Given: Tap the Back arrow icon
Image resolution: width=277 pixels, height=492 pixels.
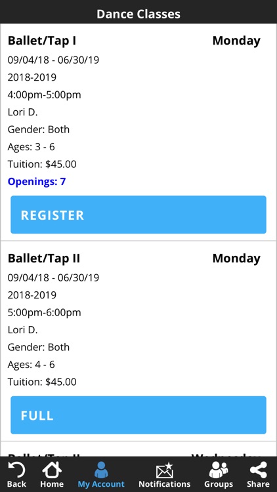Looking at the screenshot, I should coord(16,470).
